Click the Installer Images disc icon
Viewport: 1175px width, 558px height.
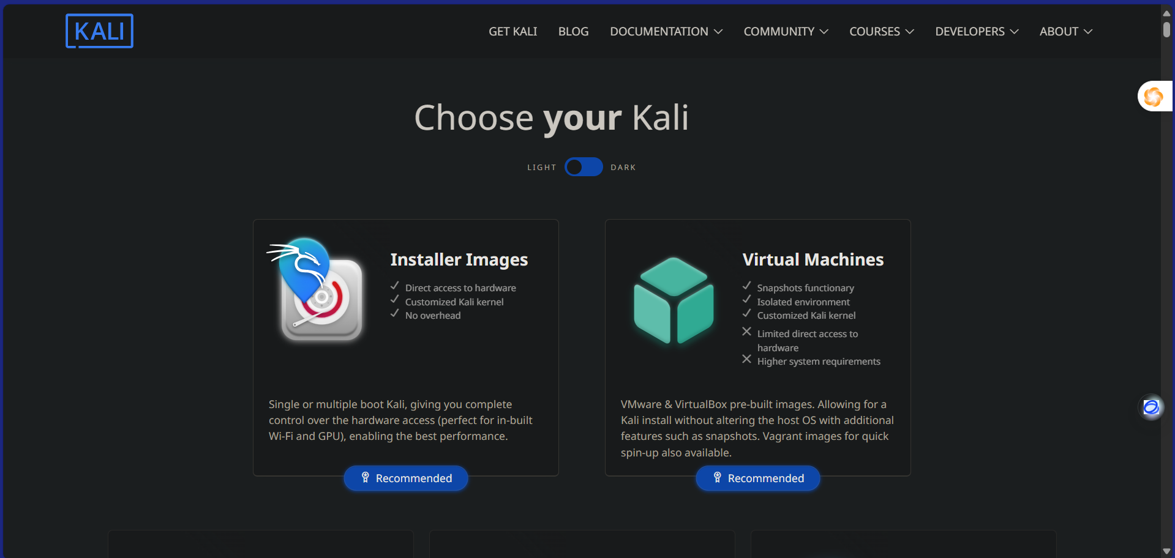[316, 289]
